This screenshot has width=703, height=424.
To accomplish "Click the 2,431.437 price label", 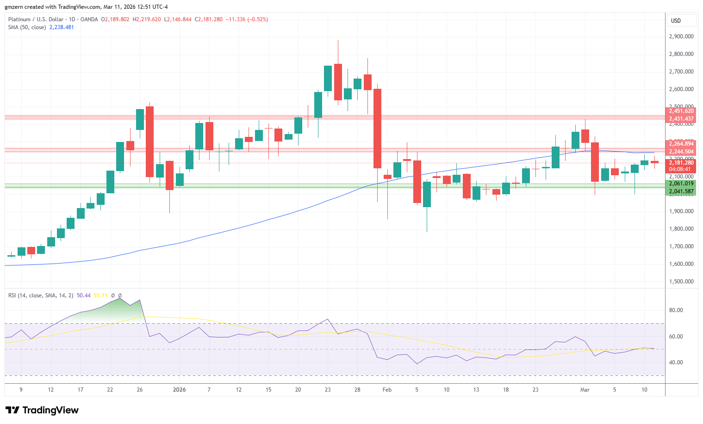I will [x=680, y=119].
